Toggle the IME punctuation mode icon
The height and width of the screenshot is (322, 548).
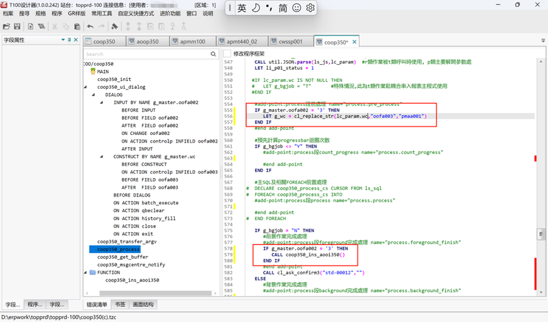pyautogui.click(x=269, y=8)
